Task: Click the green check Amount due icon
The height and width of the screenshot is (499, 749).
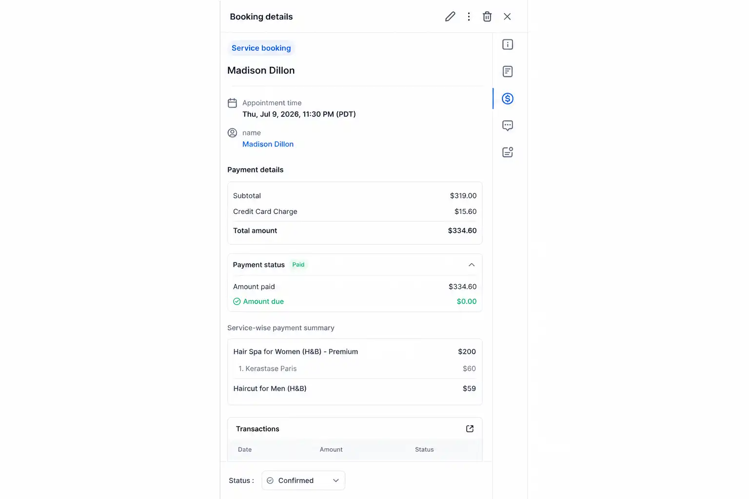Action: coord(237,302)
